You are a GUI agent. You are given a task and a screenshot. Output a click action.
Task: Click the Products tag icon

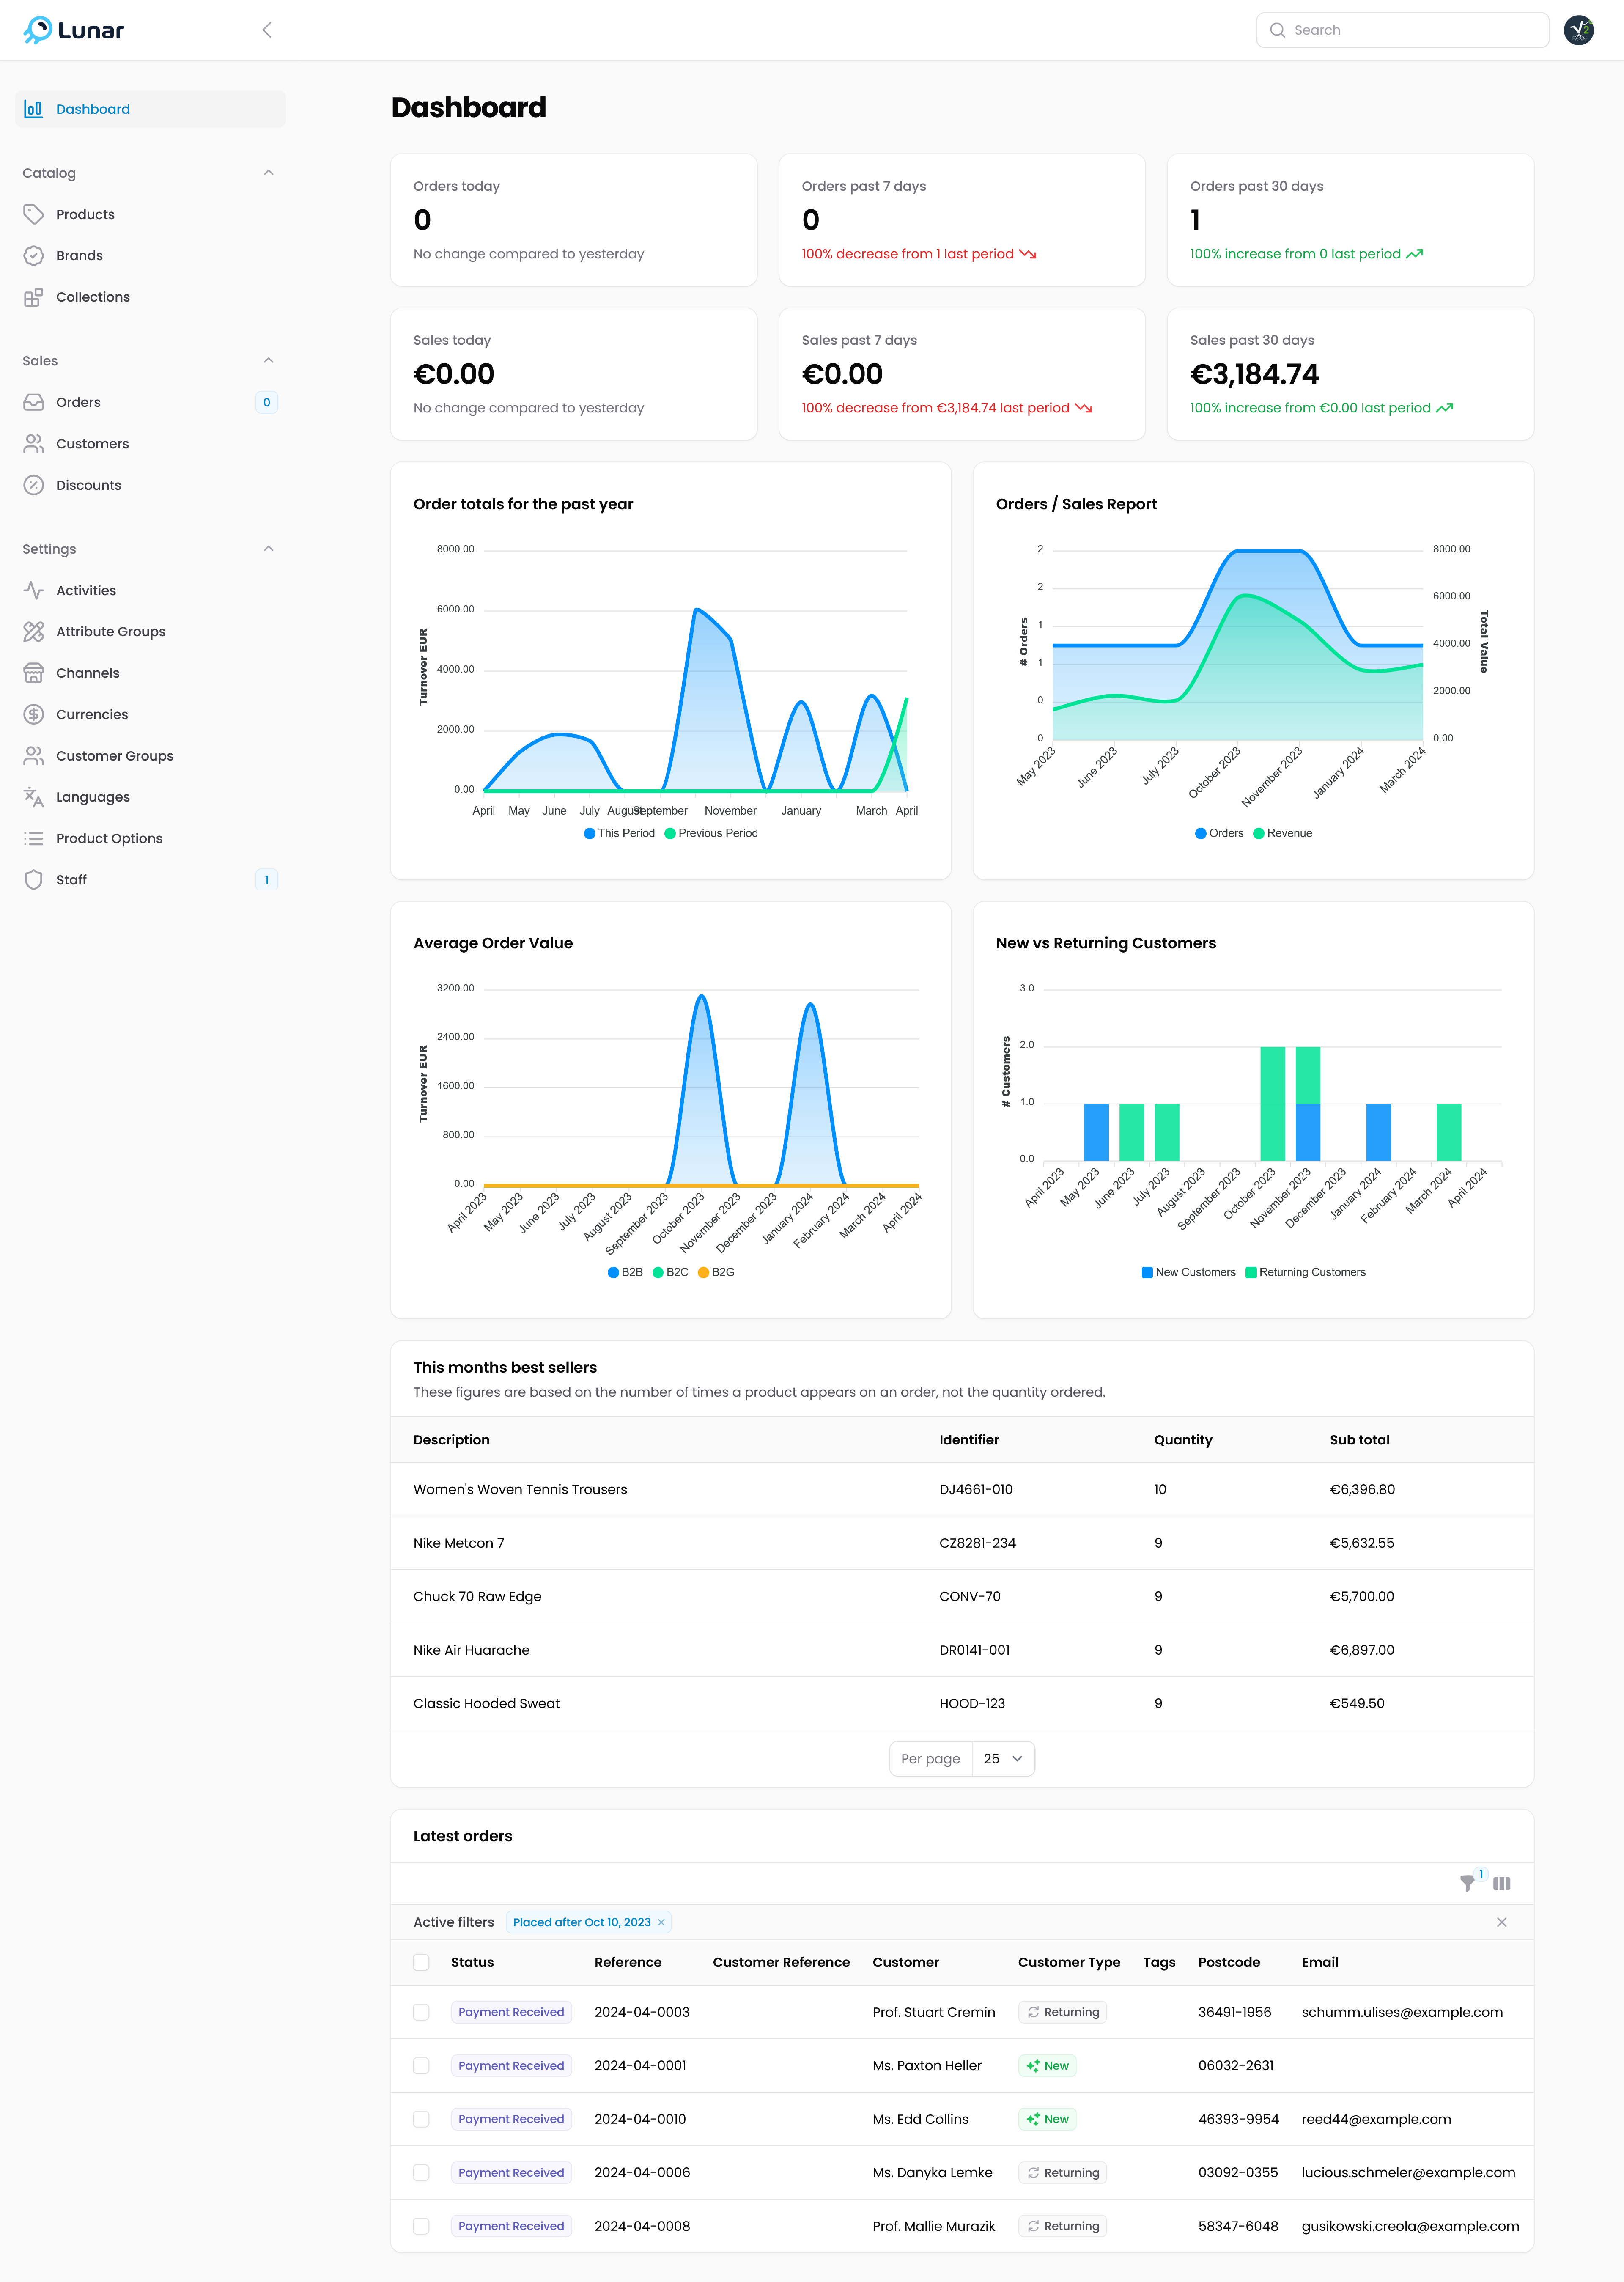[x=34, y=214]
